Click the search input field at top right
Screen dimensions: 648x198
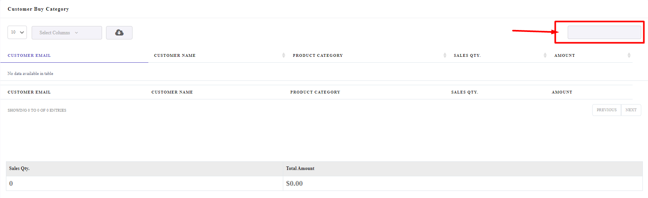tap(604, 32)
